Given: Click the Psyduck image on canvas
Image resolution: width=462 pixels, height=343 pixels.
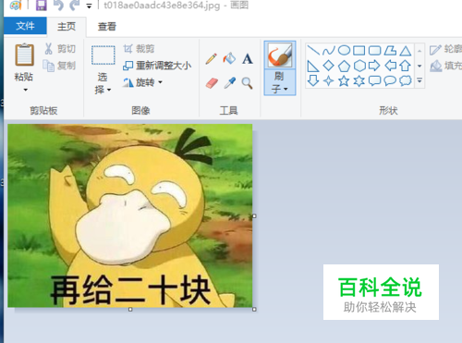Looking at the screenshot, I should (x=130, y=215).
